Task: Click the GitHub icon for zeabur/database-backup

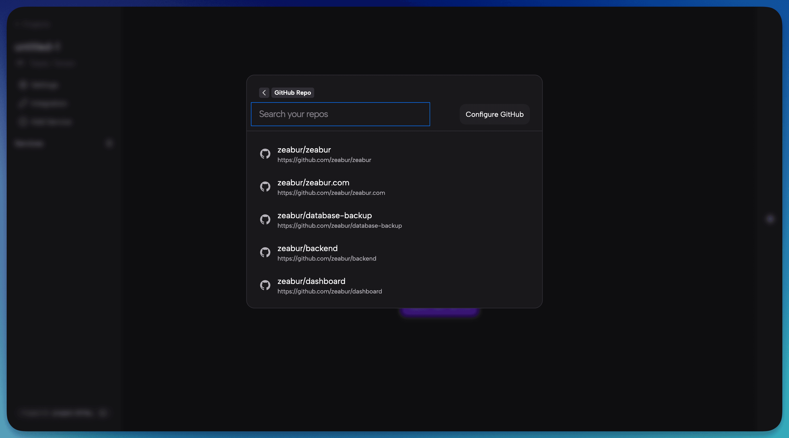Action: tap(265, 219)
